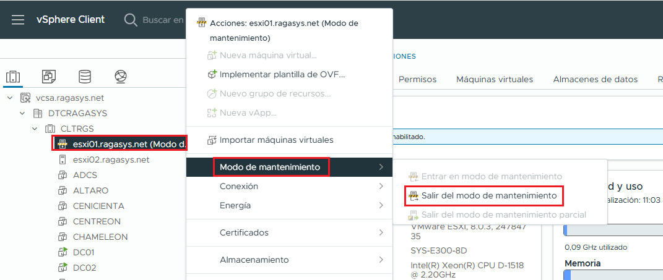Click the CENTREON virtual machine icon
Image resolution: width=663 pixels, height=280 pixels.
63,221
